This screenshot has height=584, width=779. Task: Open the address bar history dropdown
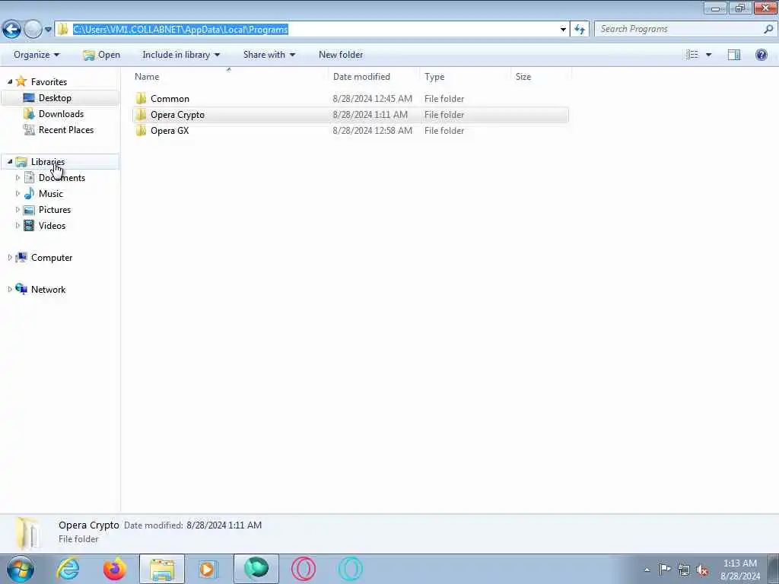pyautogui.click(x=563, y=30)
